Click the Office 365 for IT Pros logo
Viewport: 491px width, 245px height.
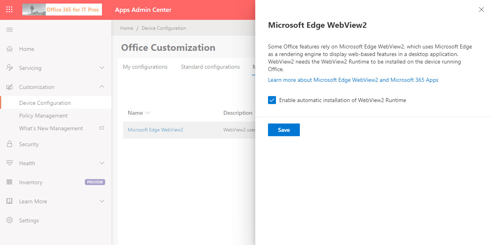click(x=62, y=10)
